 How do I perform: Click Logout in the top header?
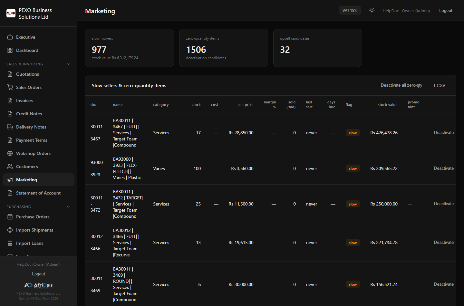coord(446,11)
